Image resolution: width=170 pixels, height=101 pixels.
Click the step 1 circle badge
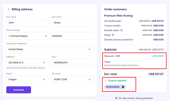tap(8, 9)
